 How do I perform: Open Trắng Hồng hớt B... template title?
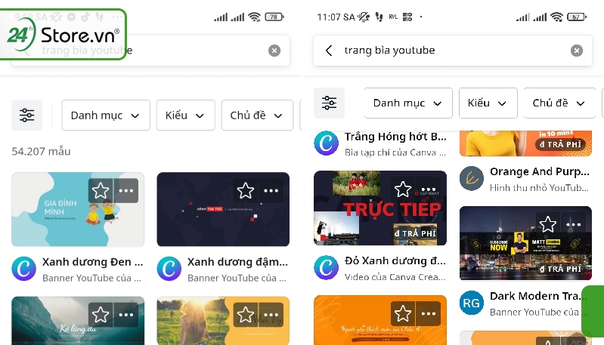click(395, 137)
